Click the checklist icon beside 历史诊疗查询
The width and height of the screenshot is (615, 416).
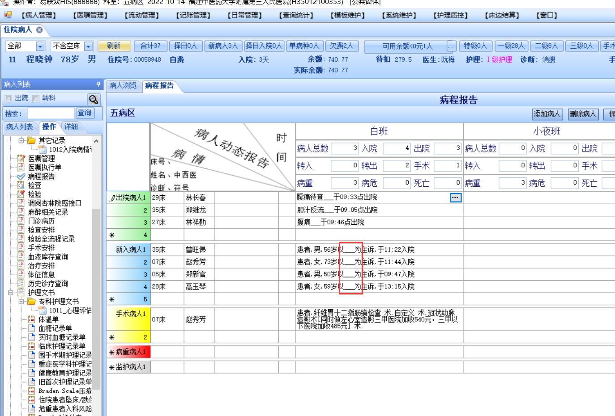click(21, 283)
